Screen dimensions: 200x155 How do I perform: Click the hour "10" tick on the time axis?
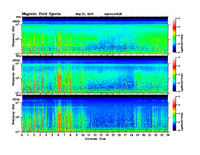coord(83,135)
